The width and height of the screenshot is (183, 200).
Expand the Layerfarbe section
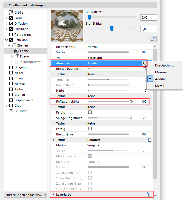tap(54, 195)
